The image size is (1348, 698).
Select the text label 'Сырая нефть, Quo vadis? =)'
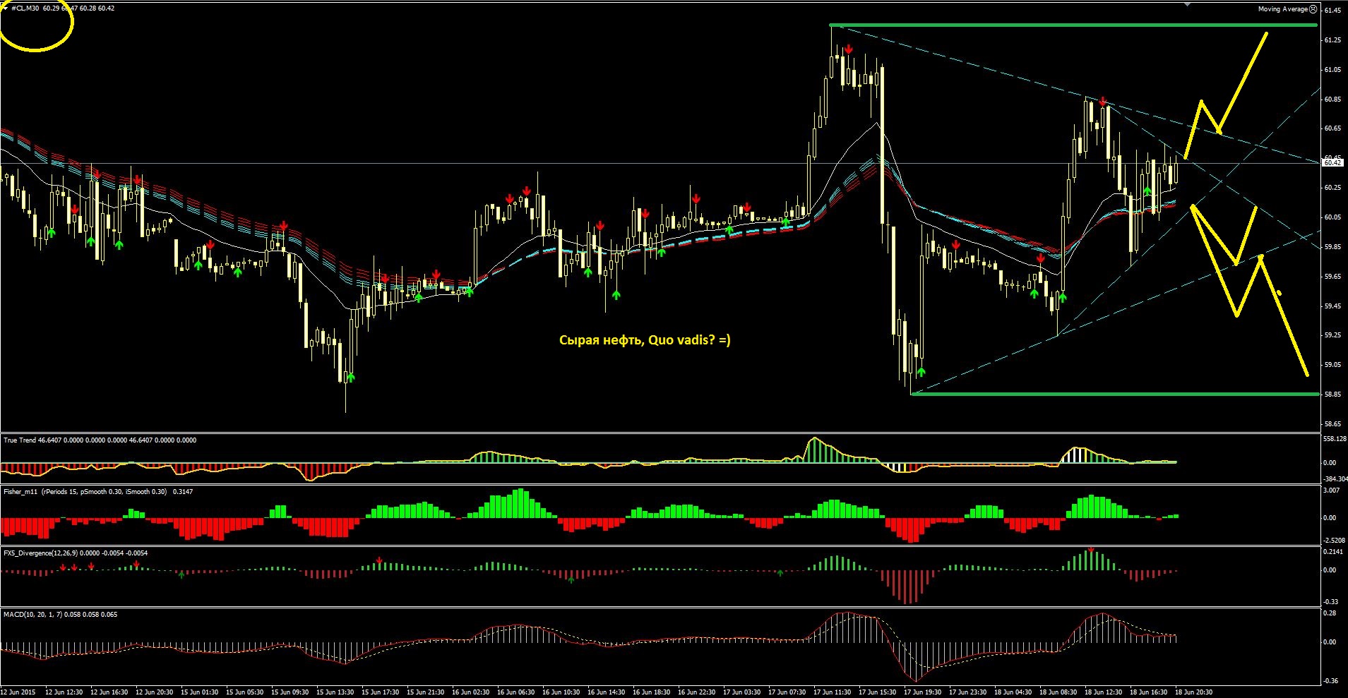pyautogui.click(x=645, y=340)
